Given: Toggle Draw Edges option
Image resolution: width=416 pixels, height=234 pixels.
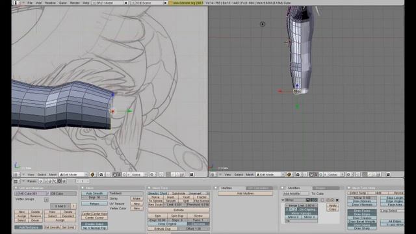Looking at the screenshot, I should [362, 214].
